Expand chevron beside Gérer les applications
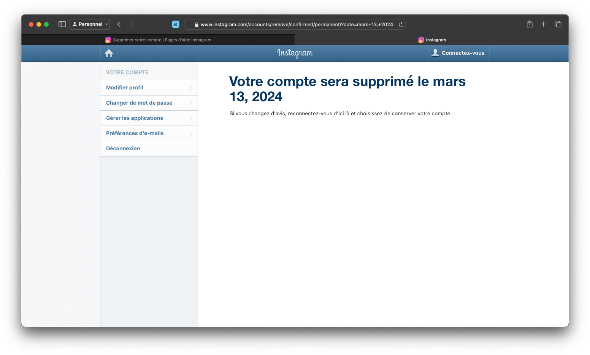This screenshot has height=355, width=590. point(191,118)
